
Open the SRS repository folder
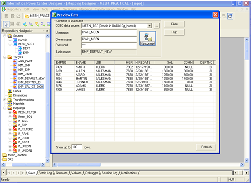pyautogui.click(x=10, y=159)
